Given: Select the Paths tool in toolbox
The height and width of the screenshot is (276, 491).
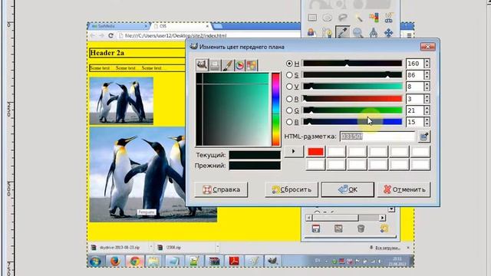Looking at the screenshot, I should pos(327,32).
